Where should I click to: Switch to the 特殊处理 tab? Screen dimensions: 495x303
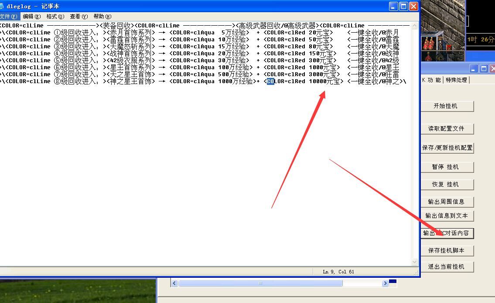457,80
